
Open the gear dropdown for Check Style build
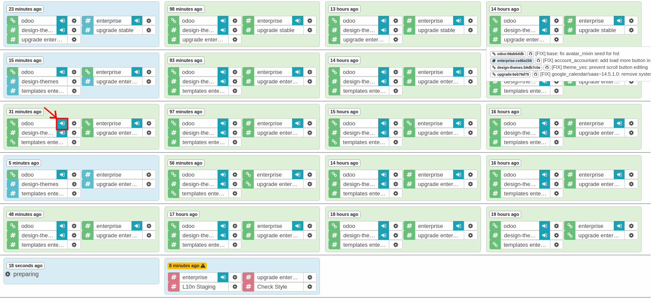[310, 287]
